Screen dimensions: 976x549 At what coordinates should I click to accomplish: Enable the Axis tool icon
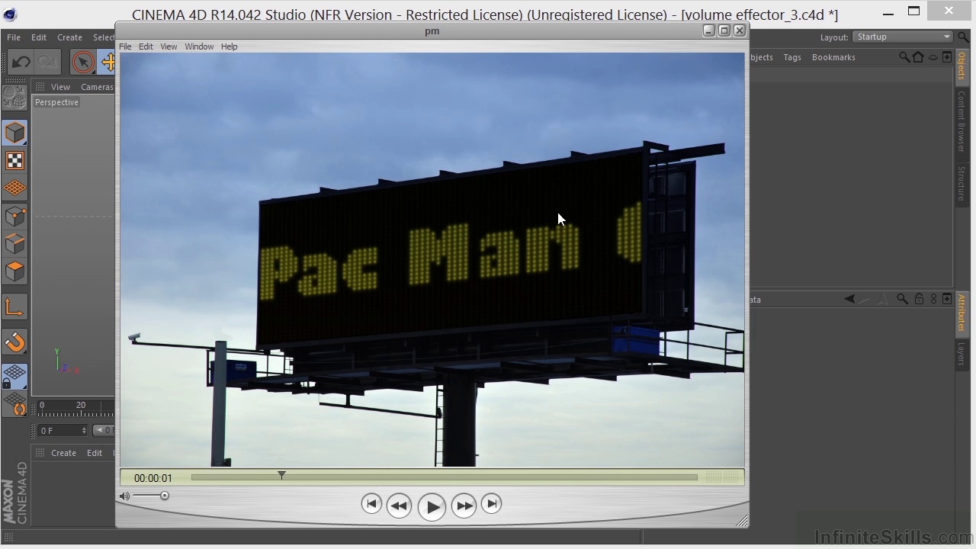14,307
